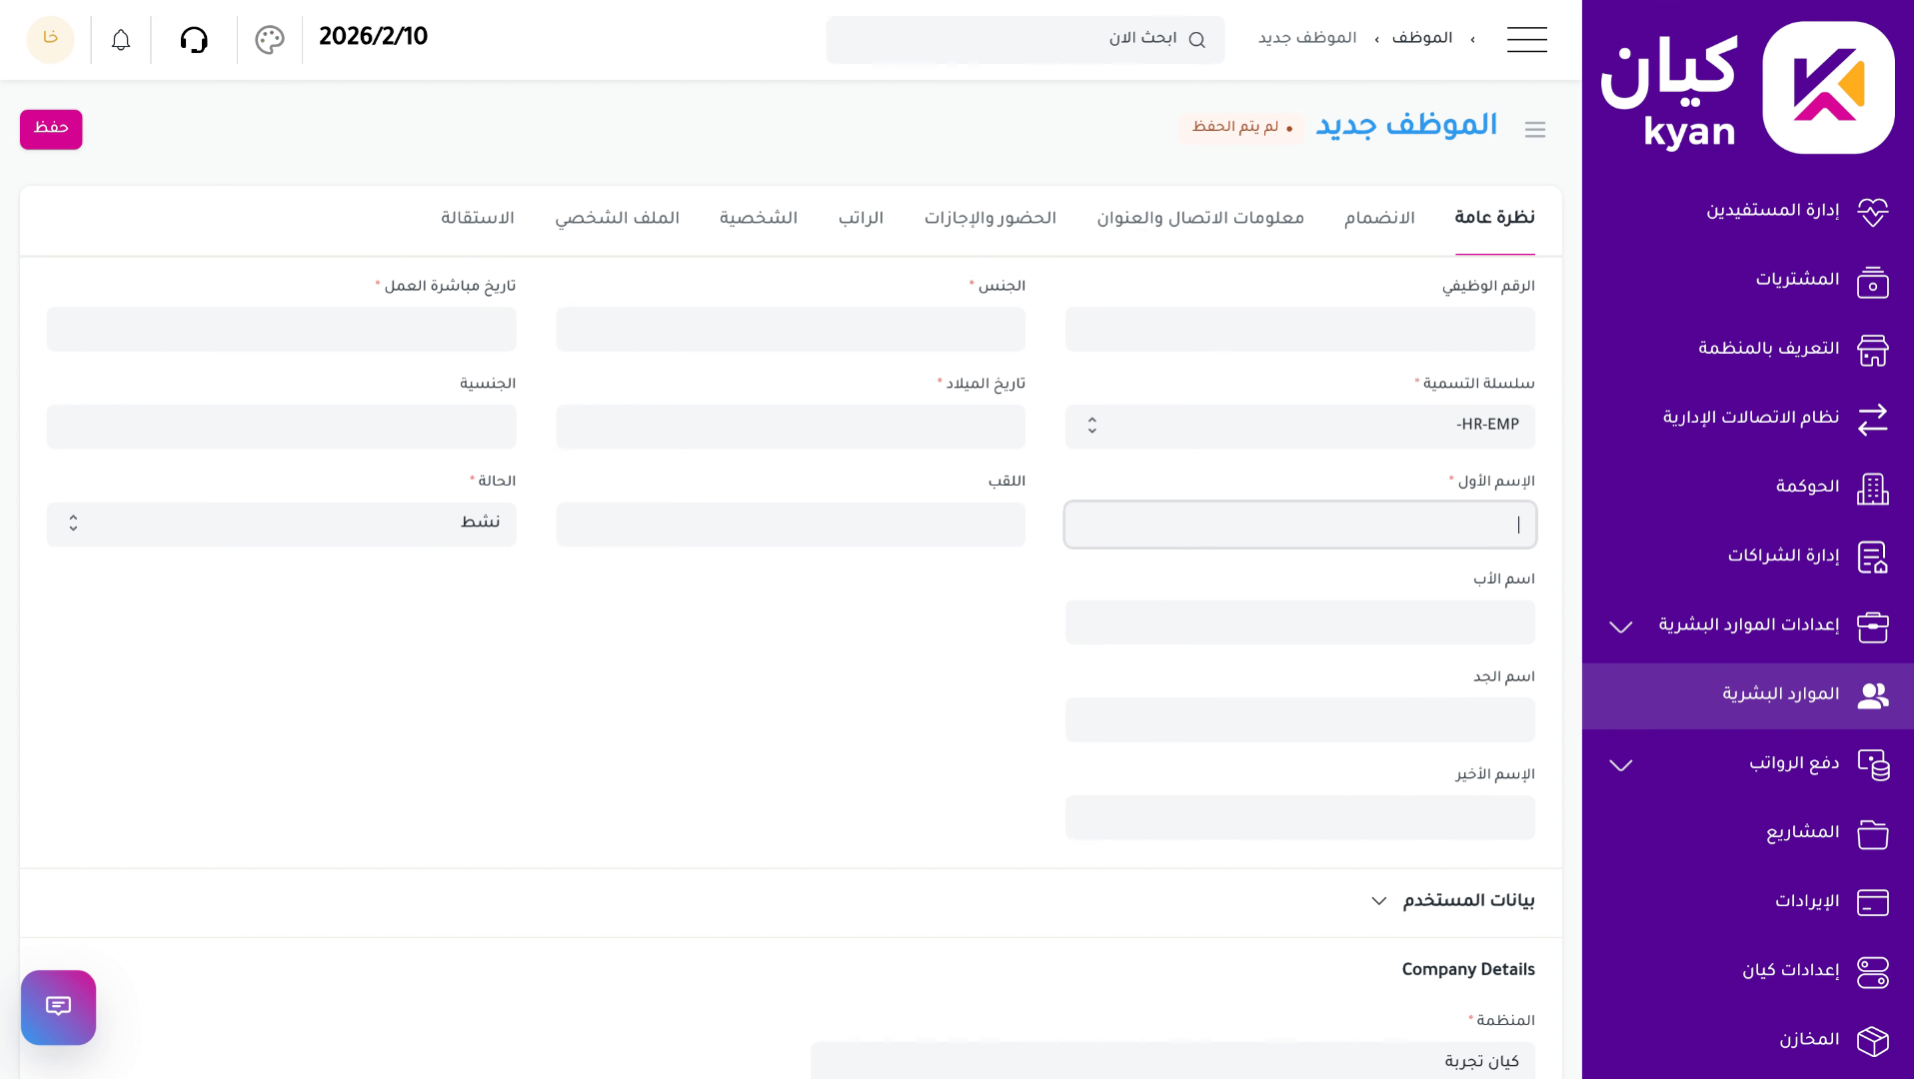Click the Kyan logo icon

[1828, 88]
